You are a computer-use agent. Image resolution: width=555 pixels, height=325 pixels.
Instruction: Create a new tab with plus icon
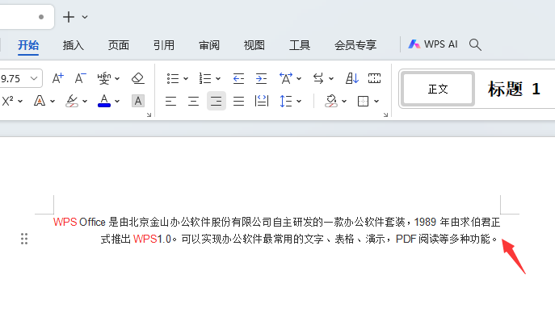coord(69,17)
